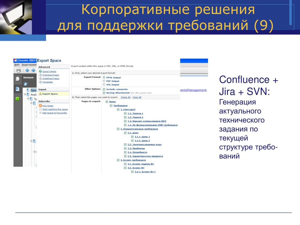Open the Orphaned Pages link
300x225 pixels.
51,75
